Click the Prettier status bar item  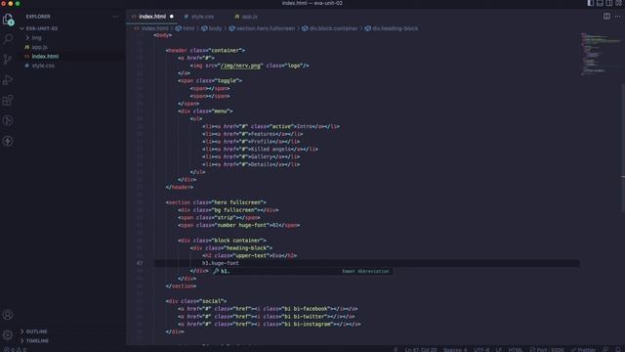[x=583, y=349]
